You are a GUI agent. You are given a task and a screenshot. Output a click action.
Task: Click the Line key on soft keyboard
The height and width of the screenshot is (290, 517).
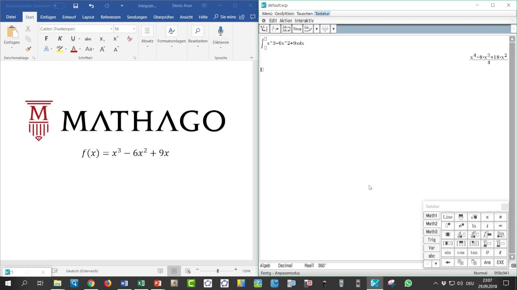click(x=448, y=217)
